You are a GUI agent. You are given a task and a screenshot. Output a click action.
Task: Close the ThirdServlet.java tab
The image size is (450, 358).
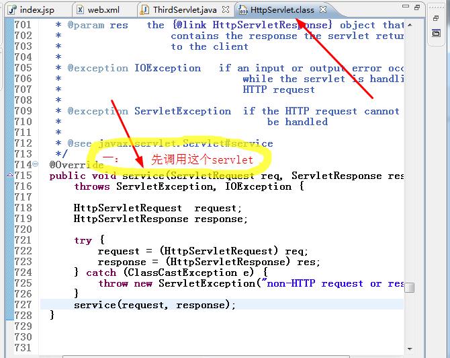[x=226, y=9]
